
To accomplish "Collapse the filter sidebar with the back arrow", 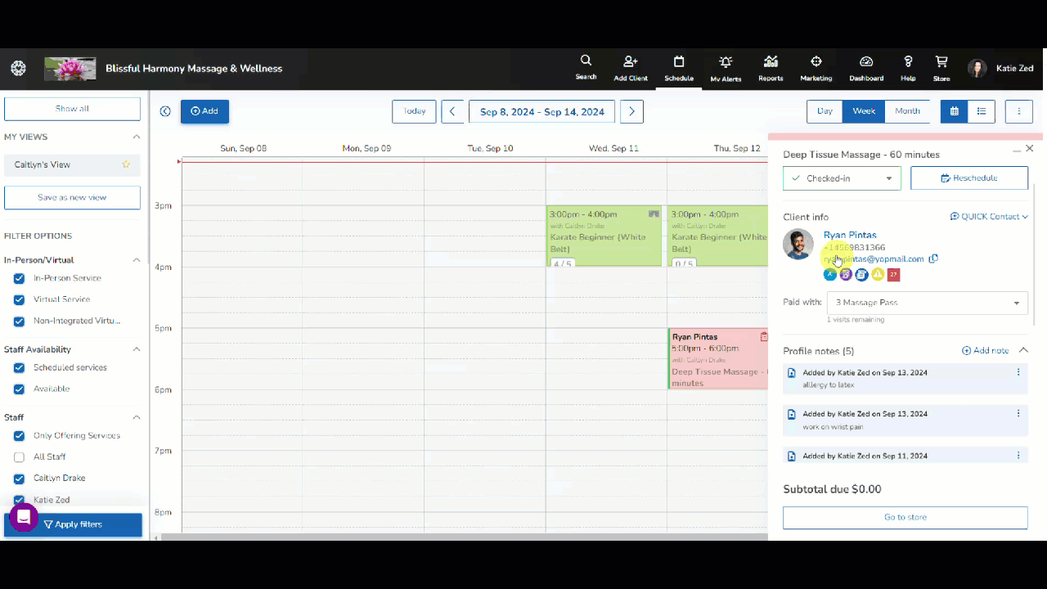I will tap(165, 111).
